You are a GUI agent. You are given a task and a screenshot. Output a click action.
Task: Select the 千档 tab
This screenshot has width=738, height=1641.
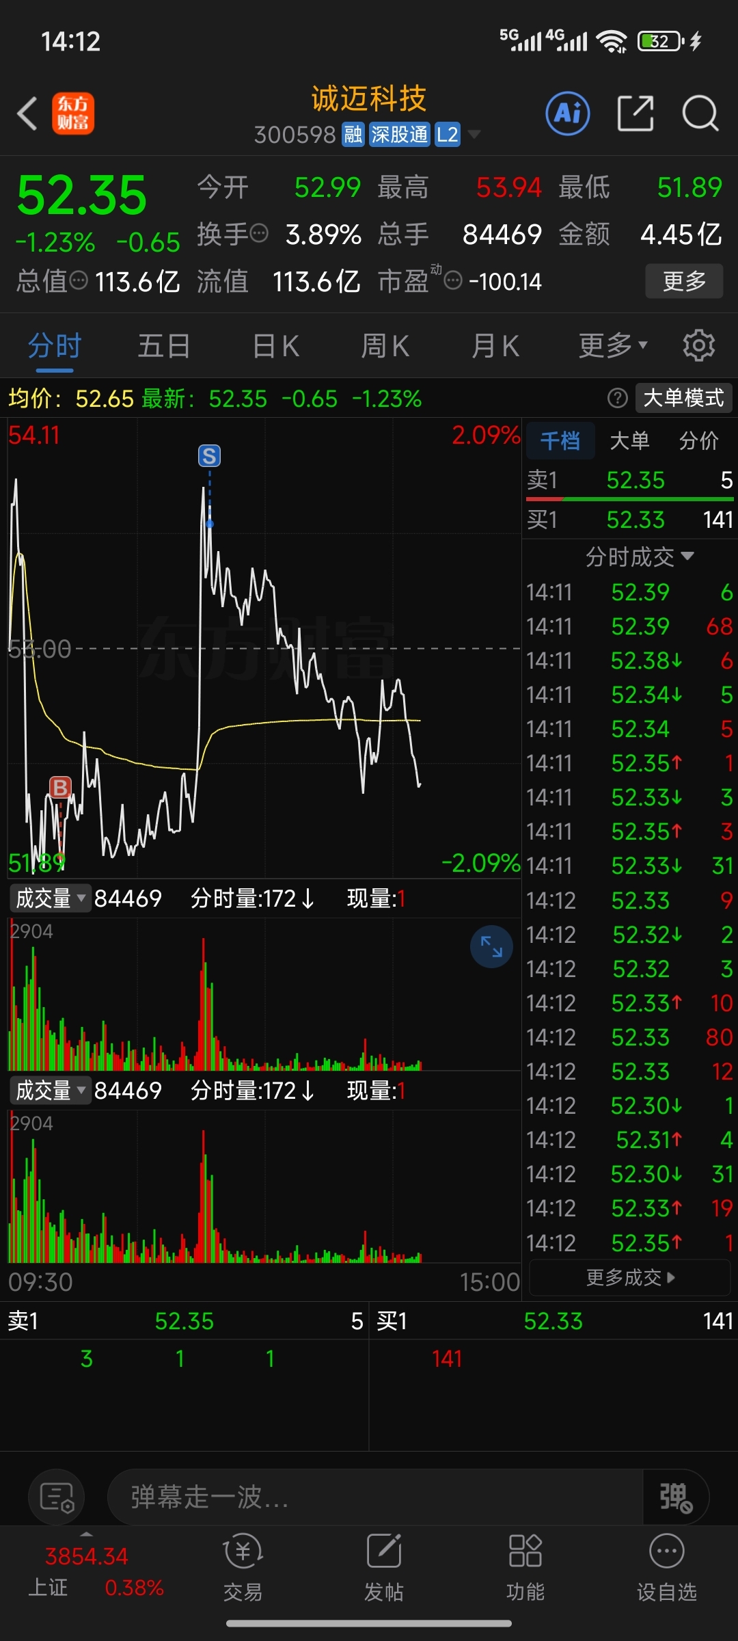tap(560, 440)
